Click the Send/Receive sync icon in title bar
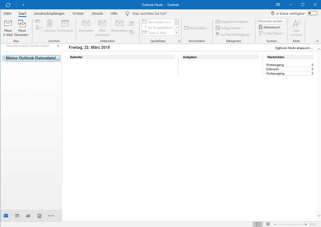The image size is (321, 227). [x=8, y=5]
